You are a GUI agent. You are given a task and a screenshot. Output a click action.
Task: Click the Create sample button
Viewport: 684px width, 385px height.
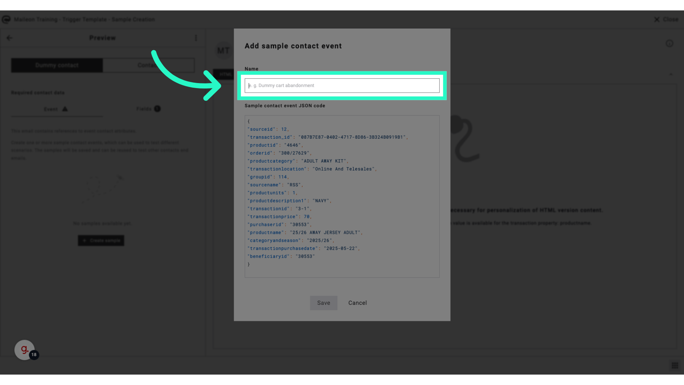(101, 240)
